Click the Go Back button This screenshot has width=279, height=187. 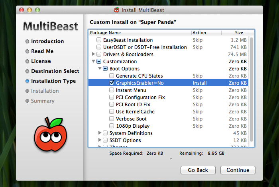198,170
